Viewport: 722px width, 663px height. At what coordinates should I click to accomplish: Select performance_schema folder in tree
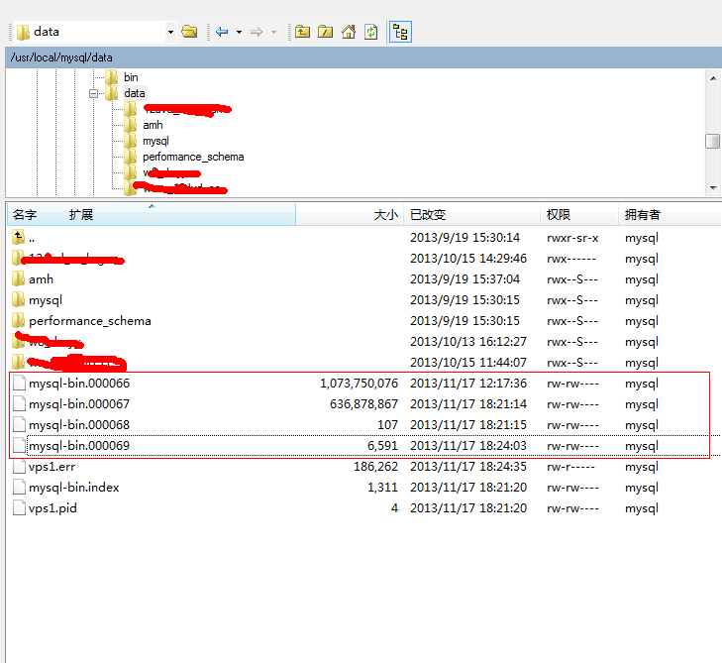(x=192, y=157)
